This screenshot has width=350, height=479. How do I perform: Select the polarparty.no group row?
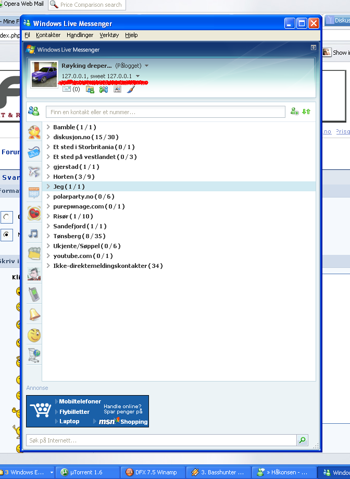(179, 196)
